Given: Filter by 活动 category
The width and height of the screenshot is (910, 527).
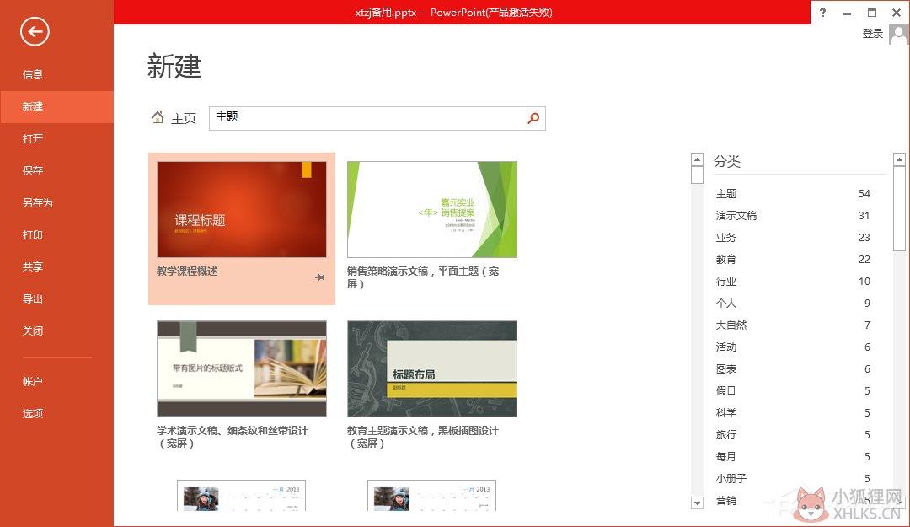Looking at the screenshot, I should click(x=793, y=347).
